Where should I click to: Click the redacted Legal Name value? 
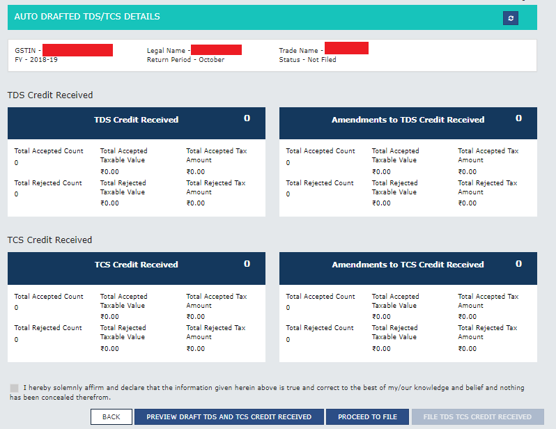pos(216,50)
